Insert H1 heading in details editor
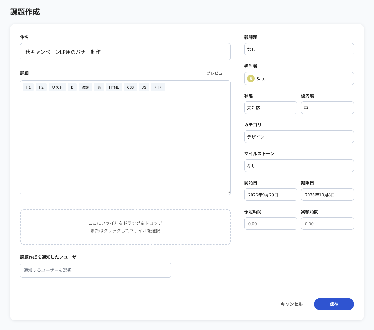 point(28,87)
